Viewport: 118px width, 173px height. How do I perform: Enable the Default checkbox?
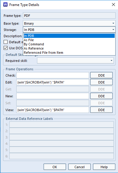tap(5, 42)
